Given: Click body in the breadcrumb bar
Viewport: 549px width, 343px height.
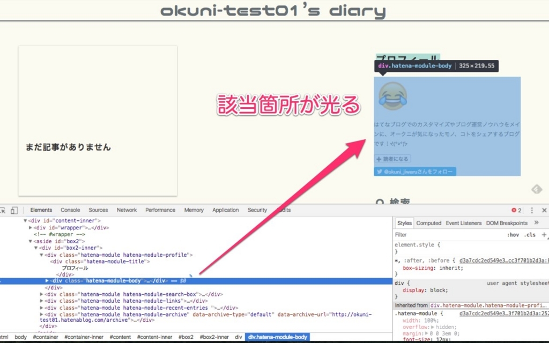Looking at the screenshot, I should pos(21,337).
